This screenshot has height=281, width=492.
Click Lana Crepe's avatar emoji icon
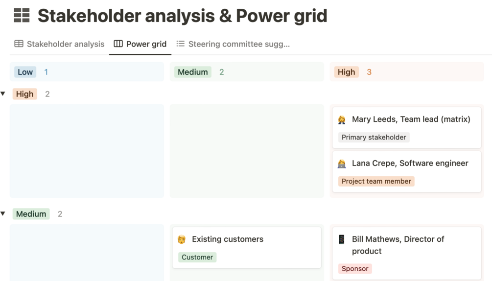[342, 164]
